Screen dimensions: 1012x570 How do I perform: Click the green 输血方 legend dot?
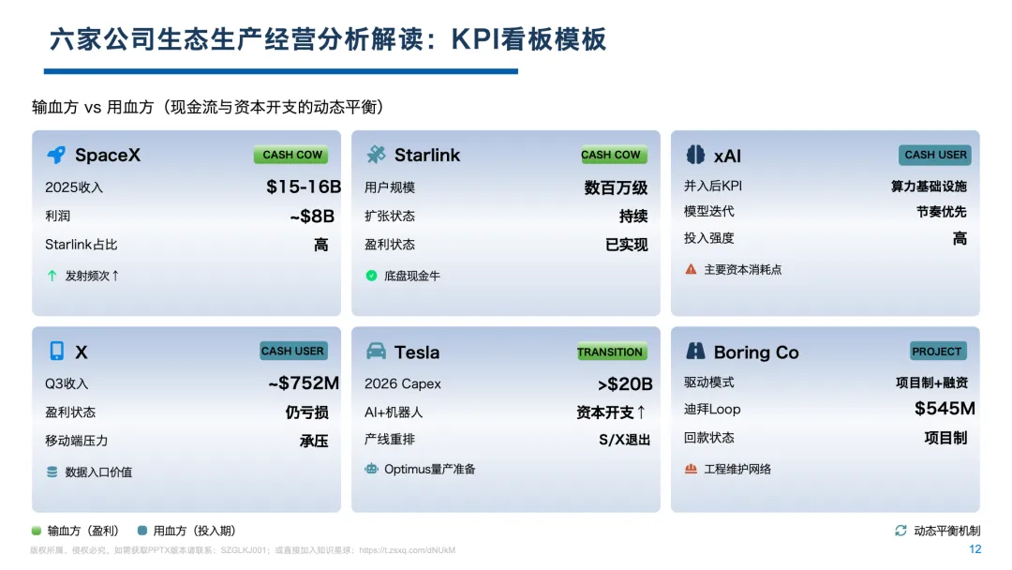click(37, 531)
